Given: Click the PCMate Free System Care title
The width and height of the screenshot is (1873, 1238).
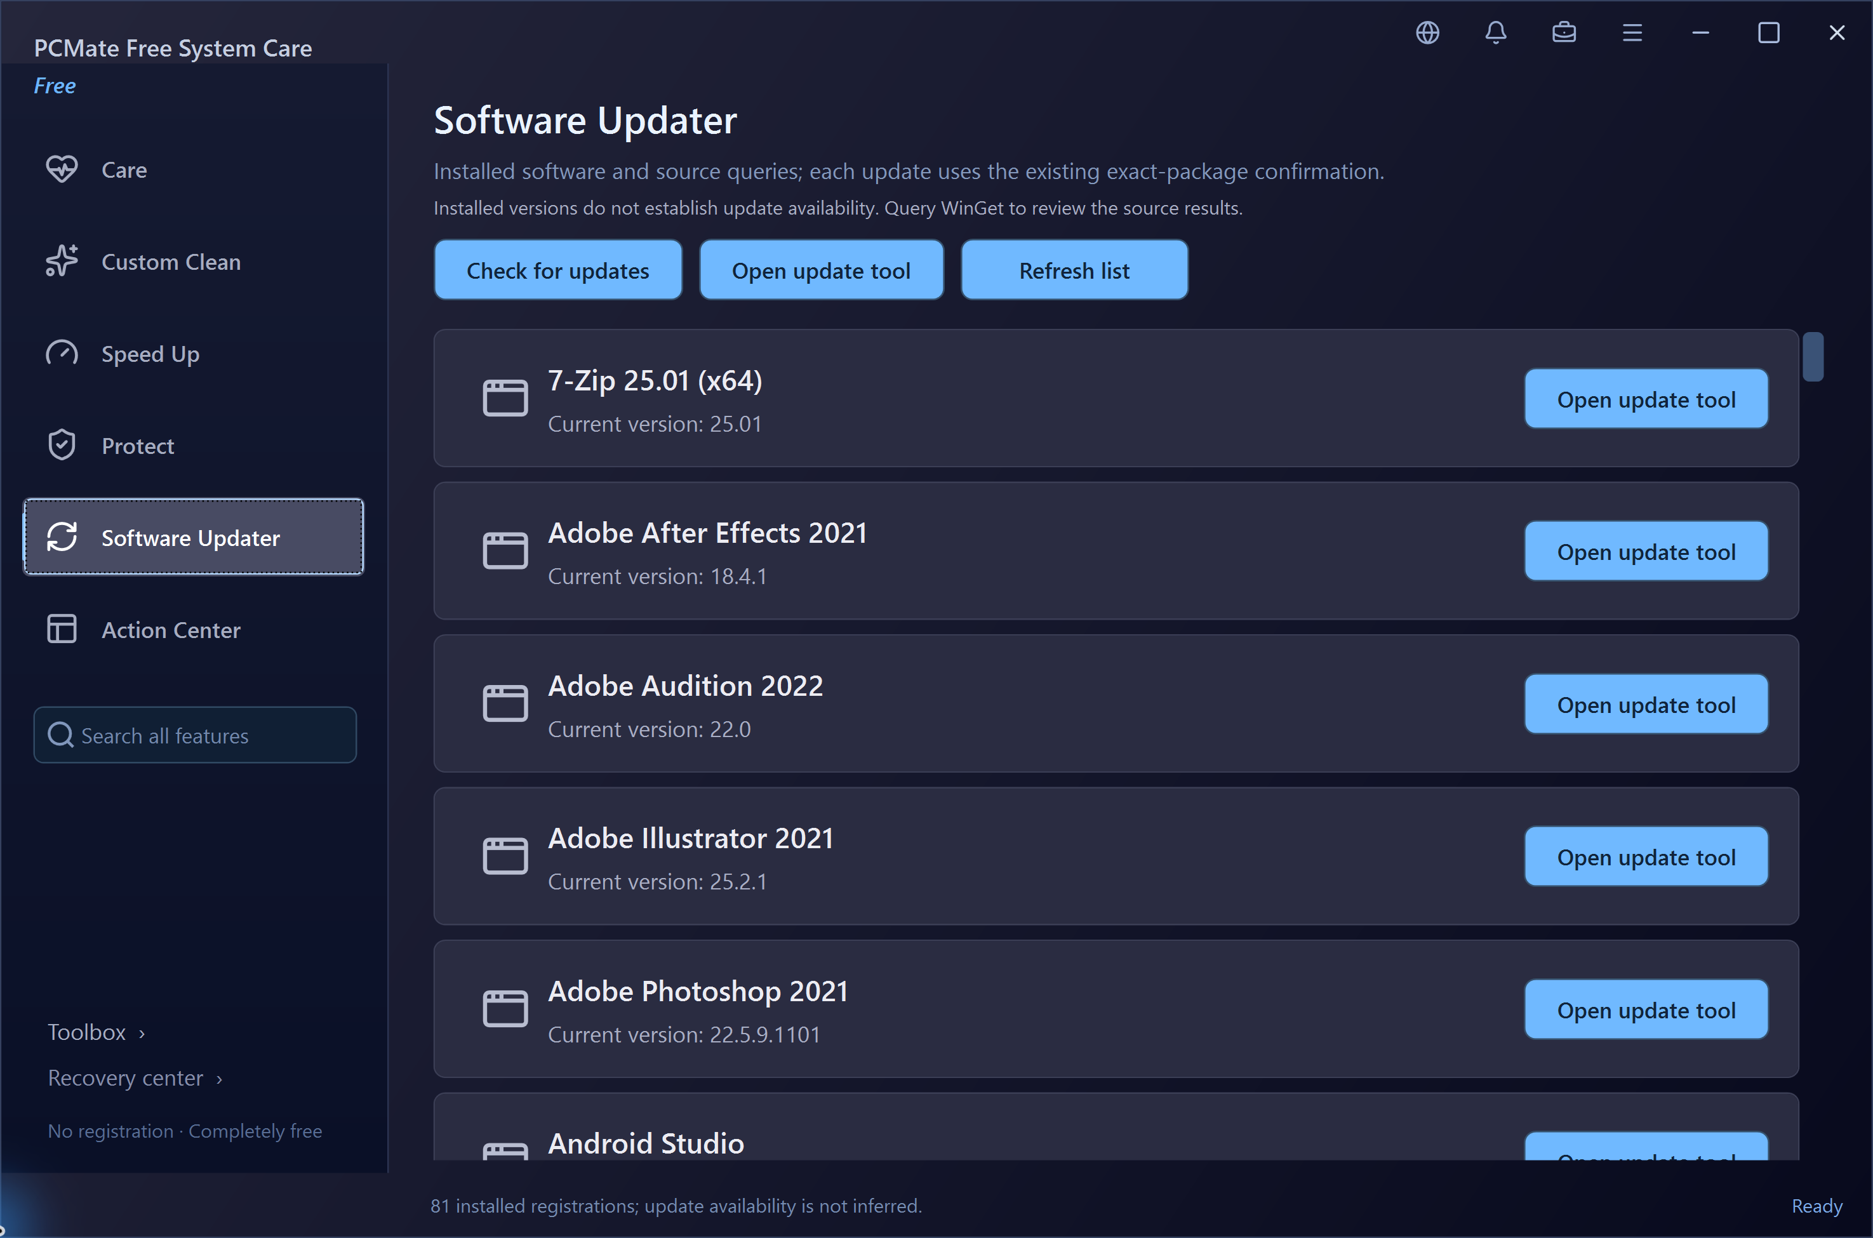Looking at the screenshot, I should point(173,48).
